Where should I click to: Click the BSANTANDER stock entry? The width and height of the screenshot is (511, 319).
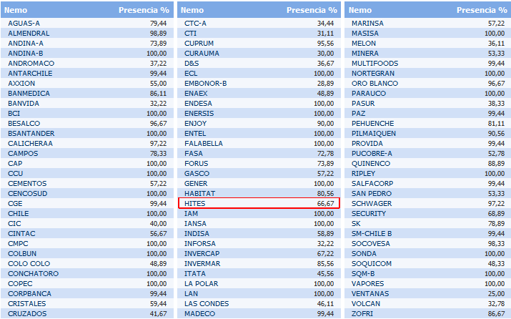(31, 133)
